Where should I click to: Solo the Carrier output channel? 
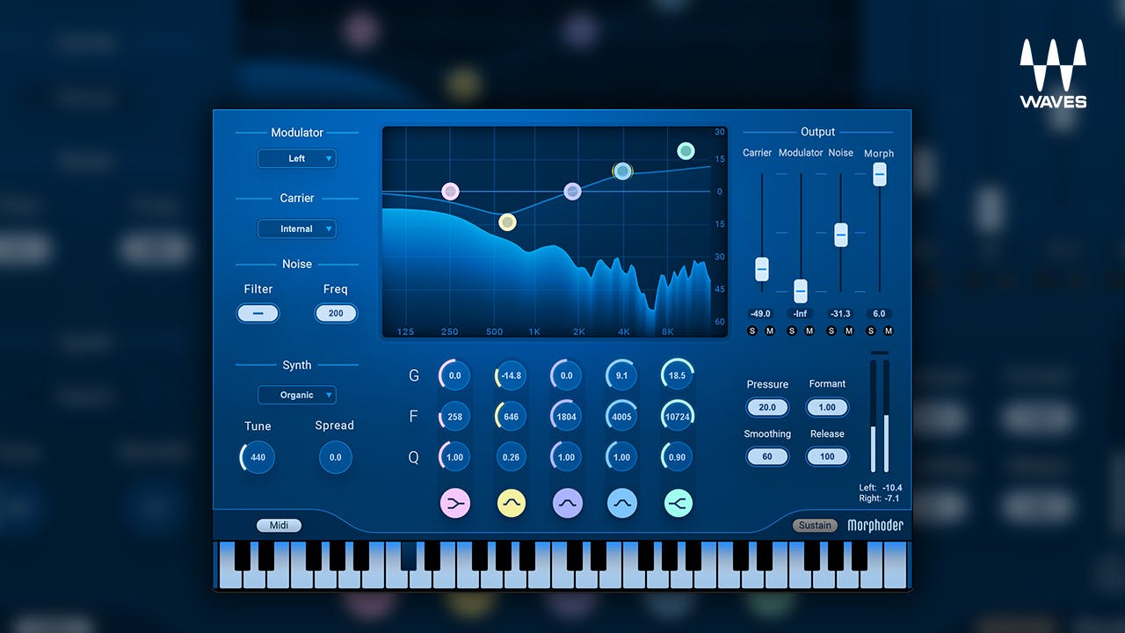point(751,331)
